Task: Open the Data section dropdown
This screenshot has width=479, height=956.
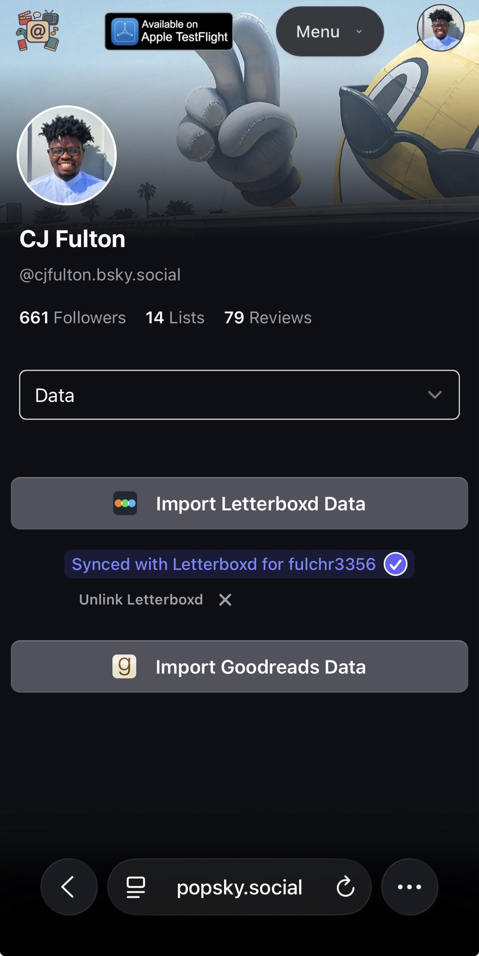Action: pos(239,395)
